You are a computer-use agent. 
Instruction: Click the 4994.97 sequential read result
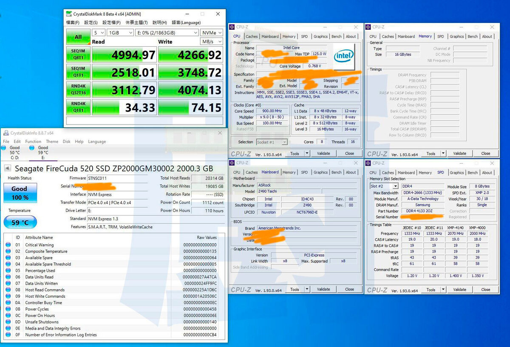click(x=124, y=55)
